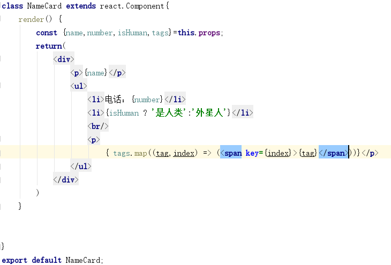Click the render method name
391x265 pixels.
[x=31, y=19]
